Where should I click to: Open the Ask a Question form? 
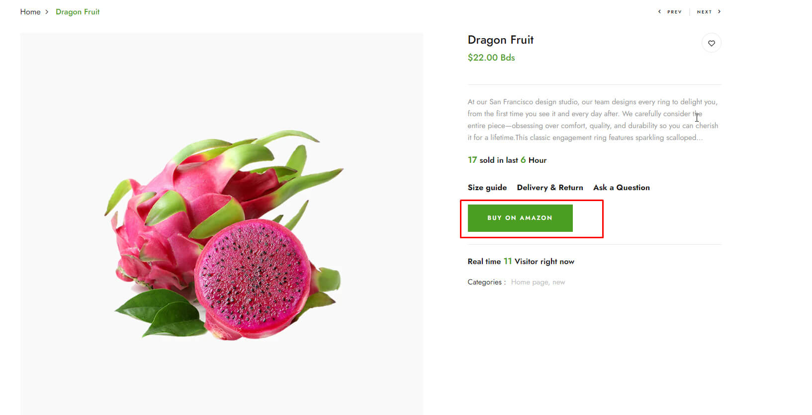622,188
